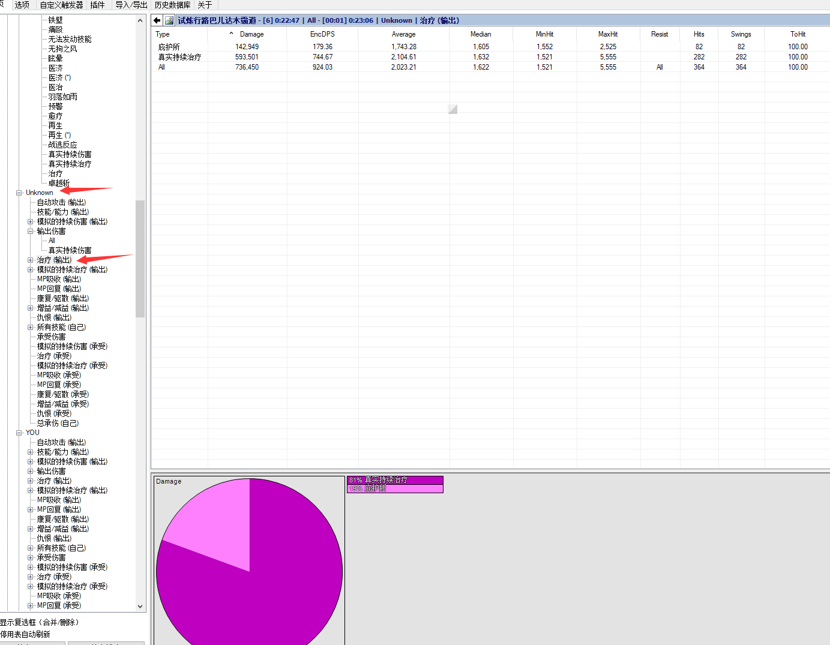Viewport: 830px width, 645px height.
Task: Click the 81% 真实持续治疗 legend swatch
Action: tap(395, 480)
